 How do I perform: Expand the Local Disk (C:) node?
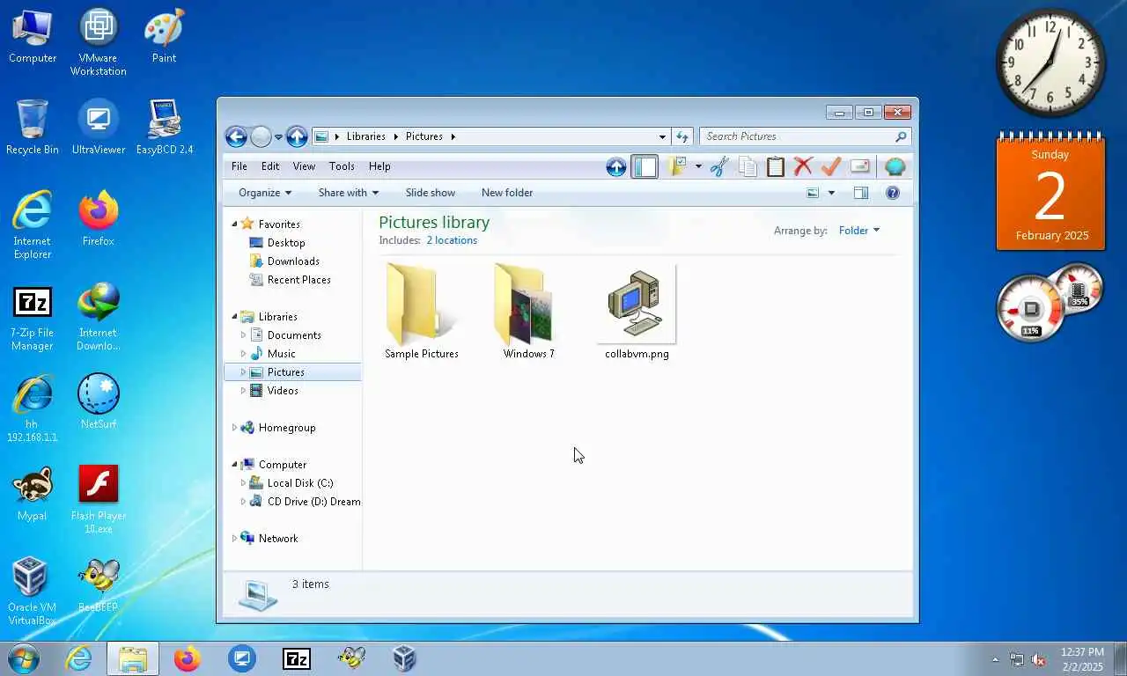[x=244, y=483]
